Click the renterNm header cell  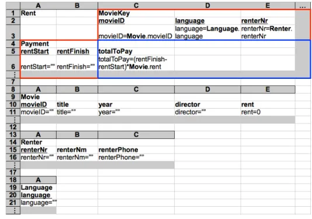(x=77, y=150)
